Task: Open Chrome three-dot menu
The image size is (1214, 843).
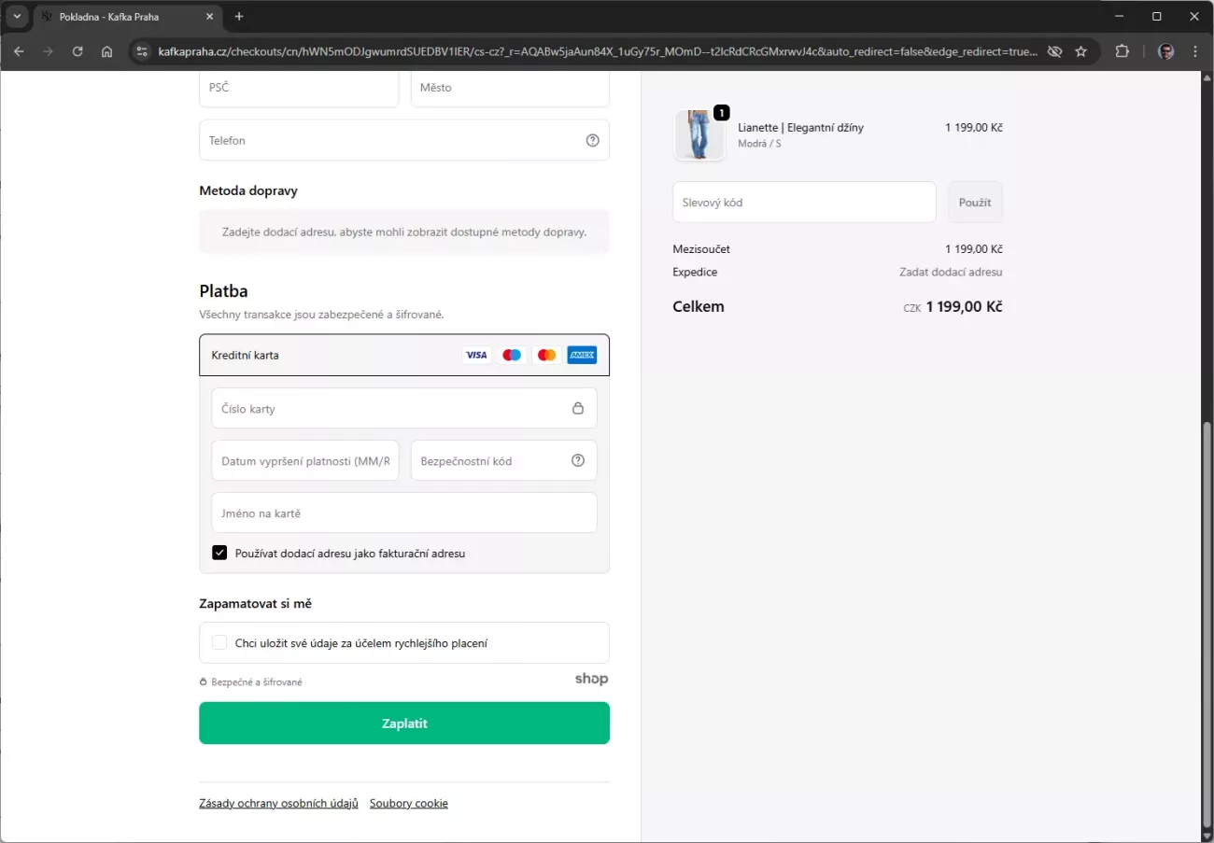Action: pyautogui.click(x=1195, y=51)
